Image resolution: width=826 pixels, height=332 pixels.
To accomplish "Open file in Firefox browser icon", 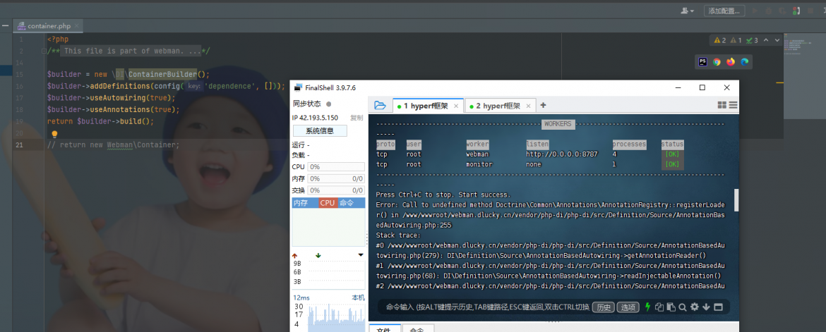I will [731, 61].
